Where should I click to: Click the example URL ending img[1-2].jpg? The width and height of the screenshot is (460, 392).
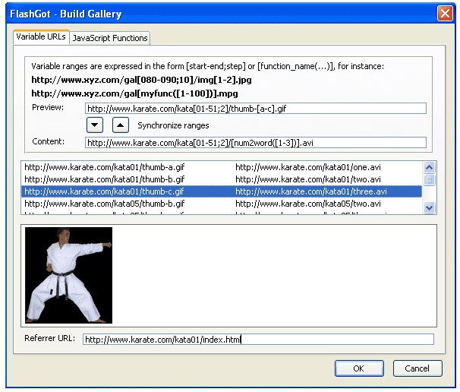(x=141, y=80)
